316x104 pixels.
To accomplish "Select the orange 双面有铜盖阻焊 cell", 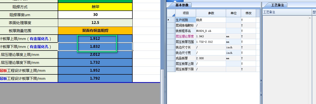I will click(x=95, y=31).
